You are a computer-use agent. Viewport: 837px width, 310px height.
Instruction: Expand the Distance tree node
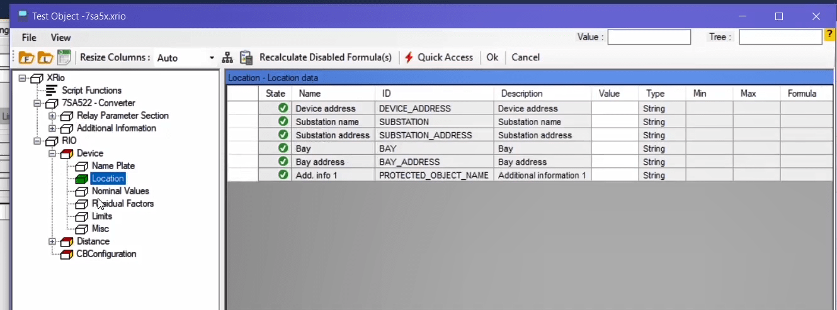[x=52, y=241]
